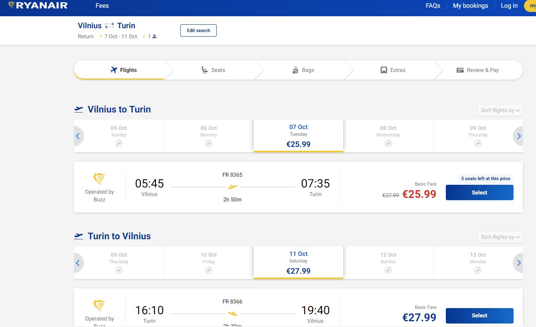Click flight number FR 8365
The height and width of the screenshot is (327, 536).
(x=232, y=175)
